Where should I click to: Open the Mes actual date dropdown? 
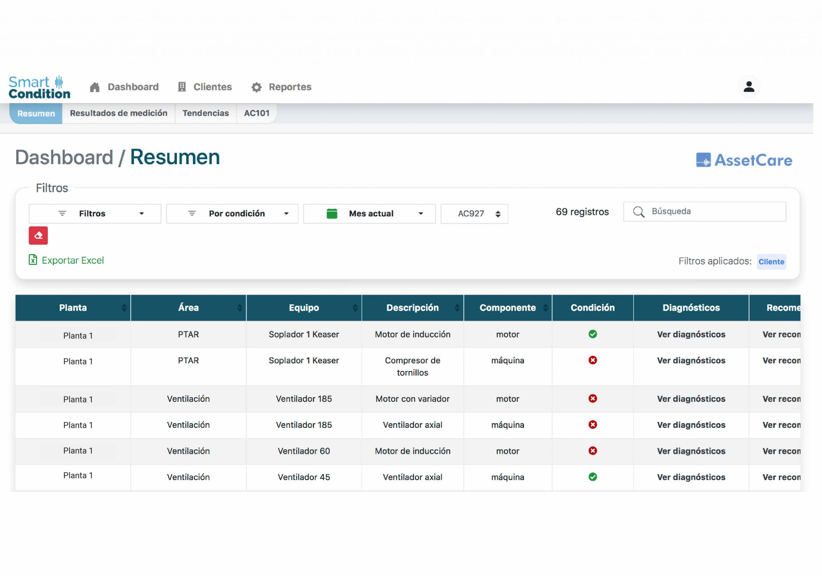(x=369, y=214)
